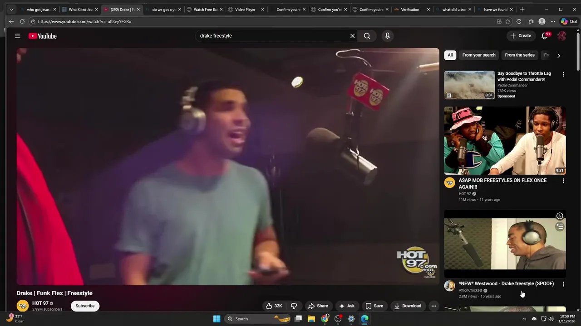Open options for the A$AP Mob video
This screenshot has height=326, width=581.
563,181
